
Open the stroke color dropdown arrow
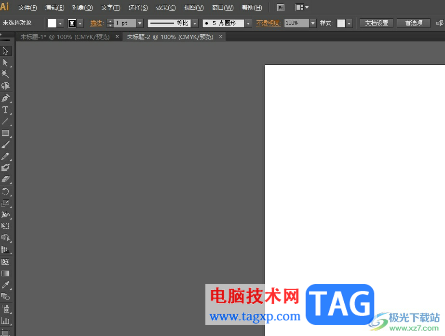81,23
